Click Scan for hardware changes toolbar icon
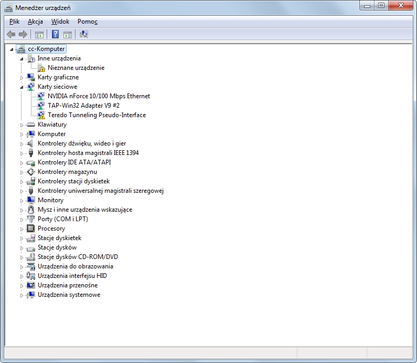Screen dimensions: 417x363 coord(84,34)
